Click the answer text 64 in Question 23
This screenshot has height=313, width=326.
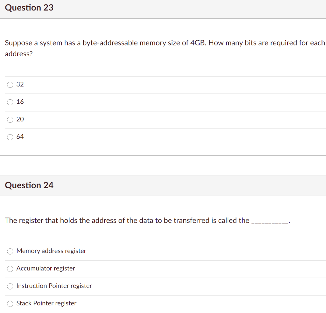click(20, 137)
